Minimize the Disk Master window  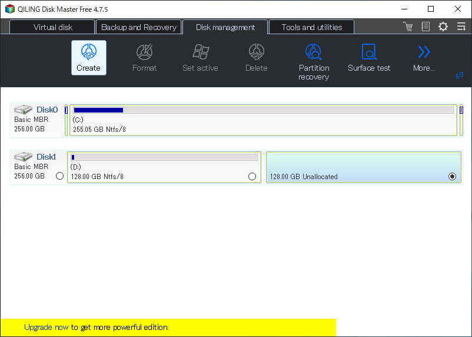pos(404,9)
